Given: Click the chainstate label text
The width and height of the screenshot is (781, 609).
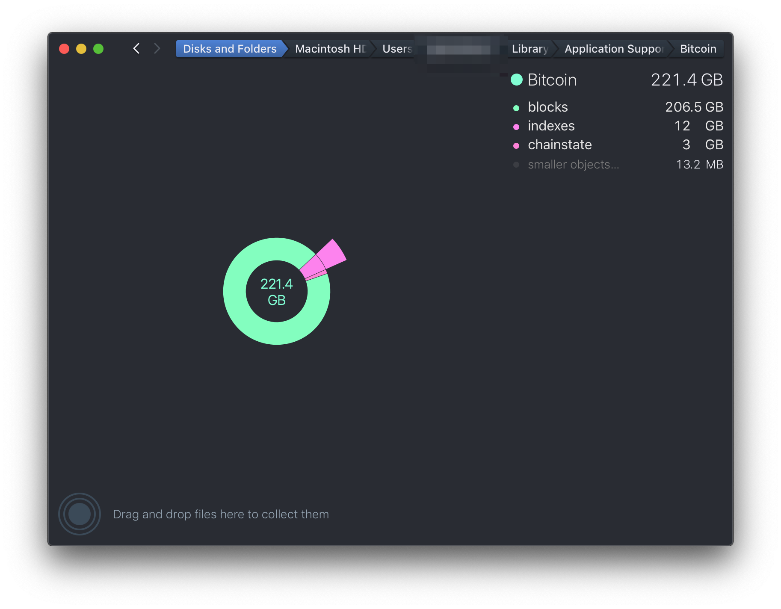Looking at the screenshot, I should point(559,145).
